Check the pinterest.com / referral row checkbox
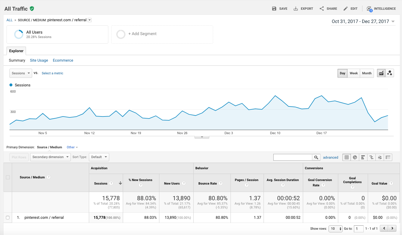Screen dimensions: 402x235 coord(8,218)
